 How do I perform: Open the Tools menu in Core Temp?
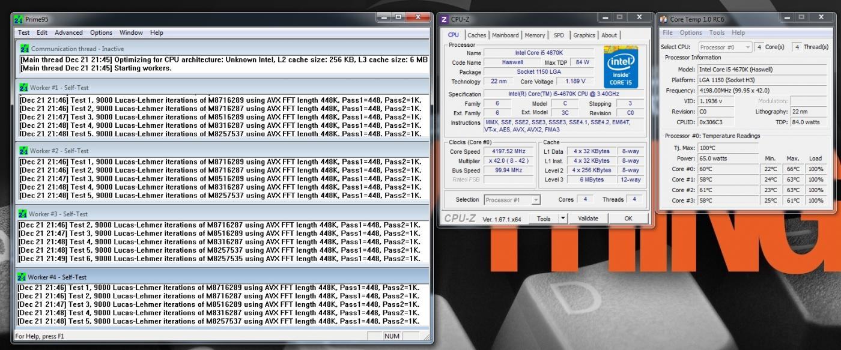pyautogui.click(x=717, y=32)
